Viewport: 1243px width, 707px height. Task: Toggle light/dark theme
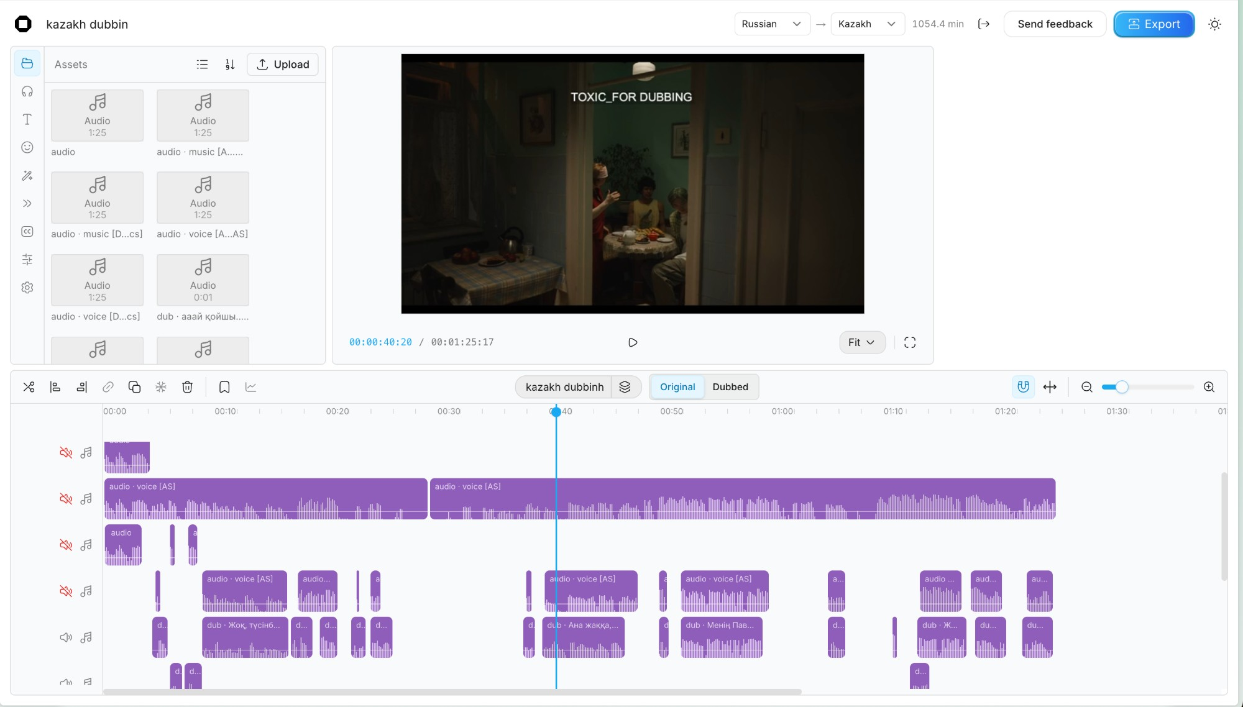point(1214,24)
